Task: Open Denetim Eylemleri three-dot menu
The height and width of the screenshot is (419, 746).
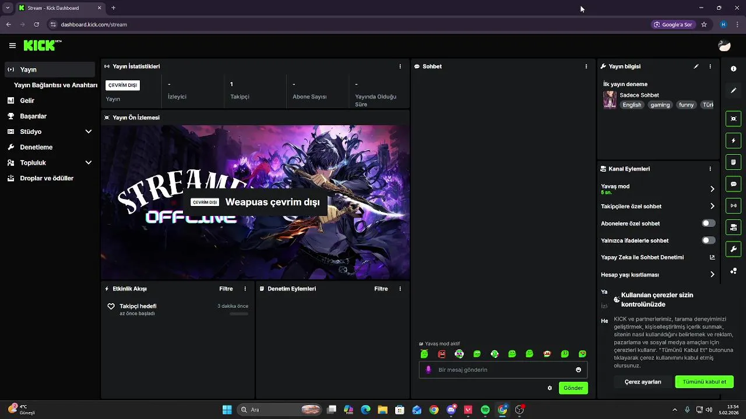Action: [400, 289]
